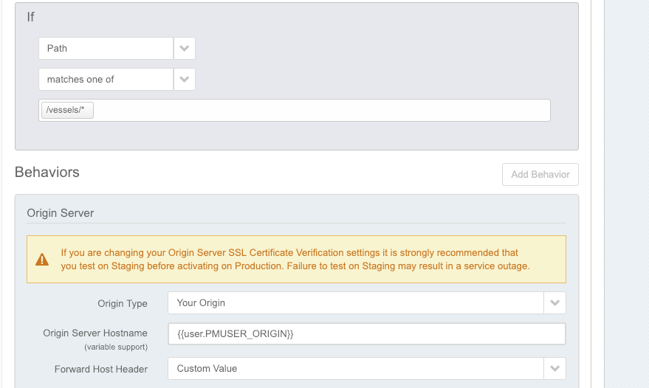649x388 pixels.
Task: Open the Path dropdown arrow
Action: tap(185, 49)
